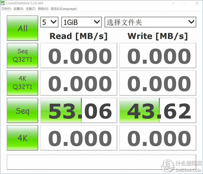Open the 设置(S) menu

[x=18, y=9]
